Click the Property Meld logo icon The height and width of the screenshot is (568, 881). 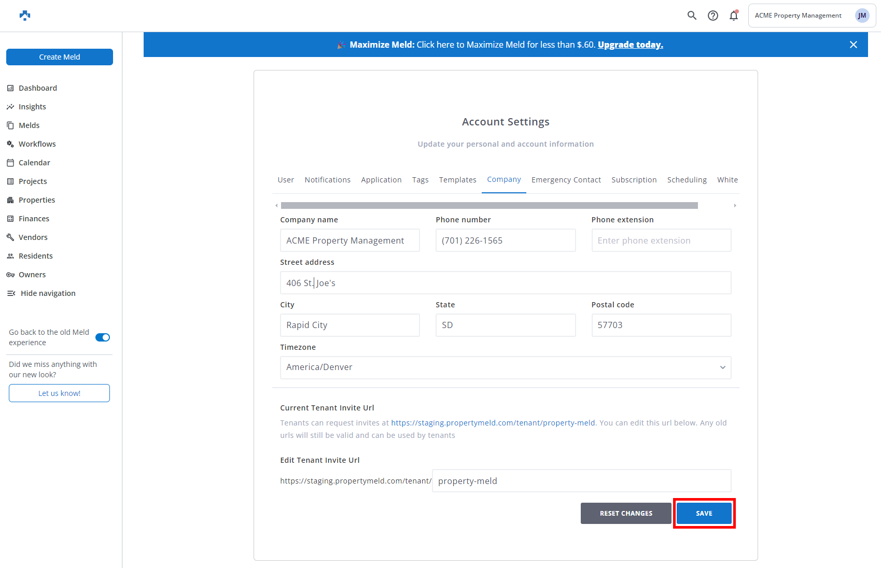(25, 16)
